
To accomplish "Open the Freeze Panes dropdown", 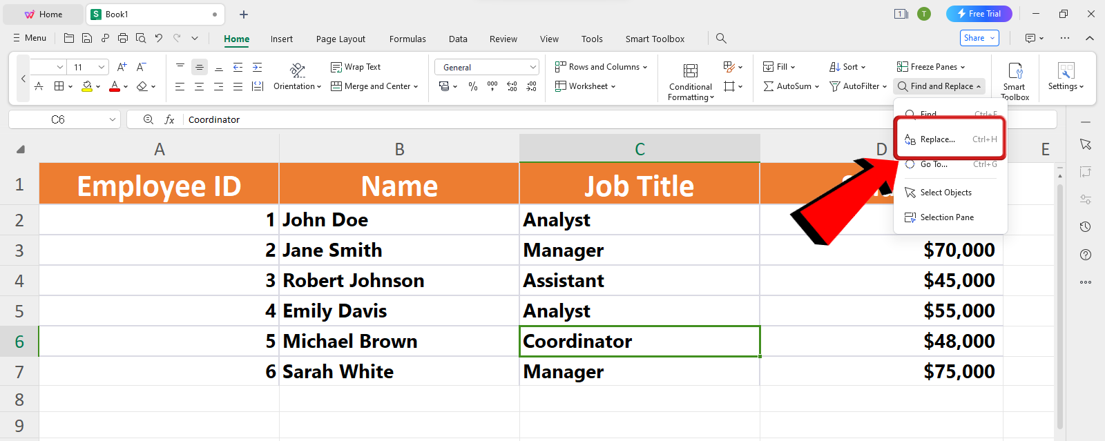I will click(931, 67).
